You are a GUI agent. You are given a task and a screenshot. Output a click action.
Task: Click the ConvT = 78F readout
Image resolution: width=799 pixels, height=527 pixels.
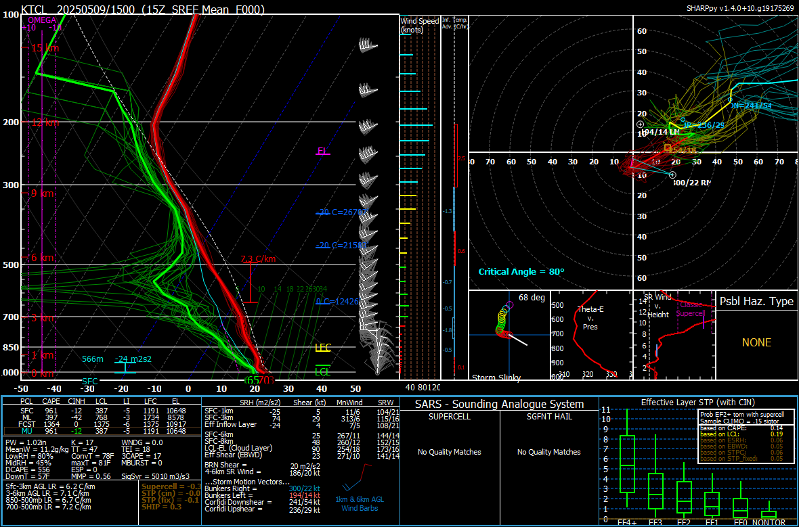pos(93,456)
